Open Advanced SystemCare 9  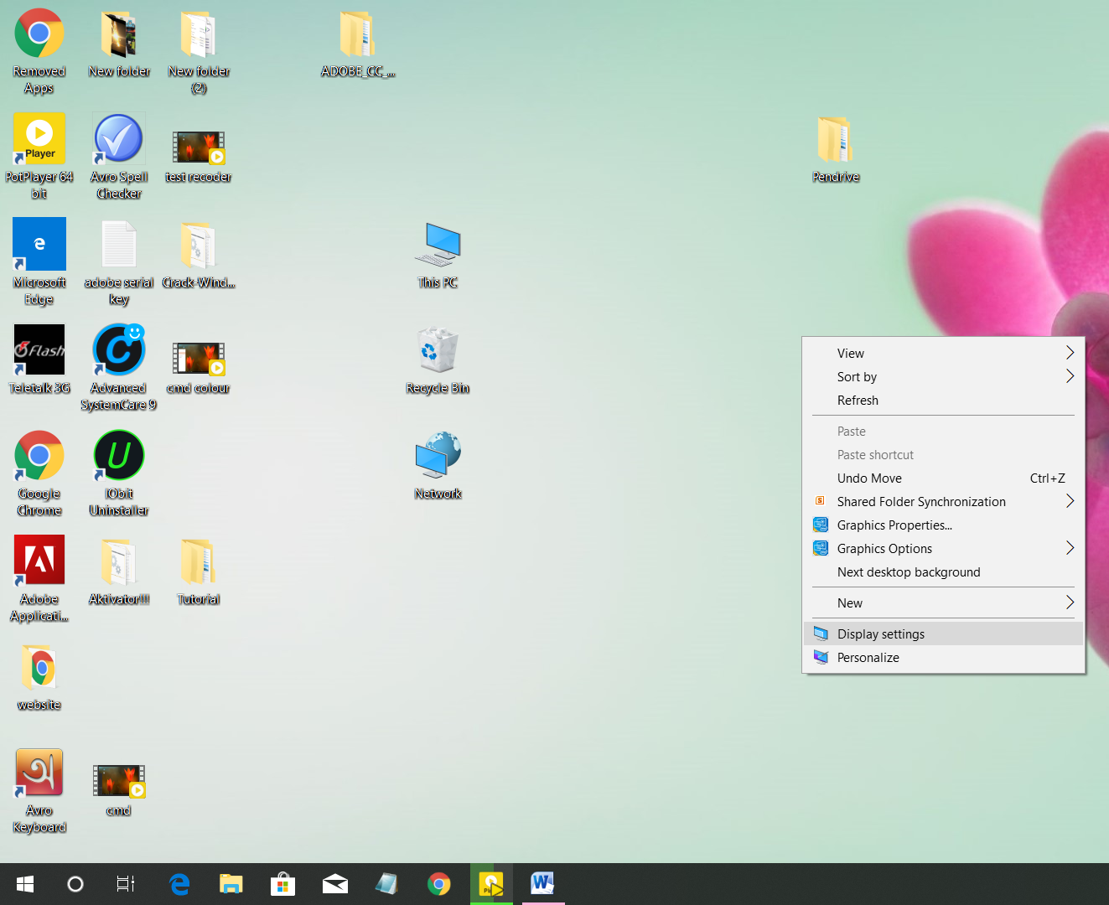tap(118, 350)
